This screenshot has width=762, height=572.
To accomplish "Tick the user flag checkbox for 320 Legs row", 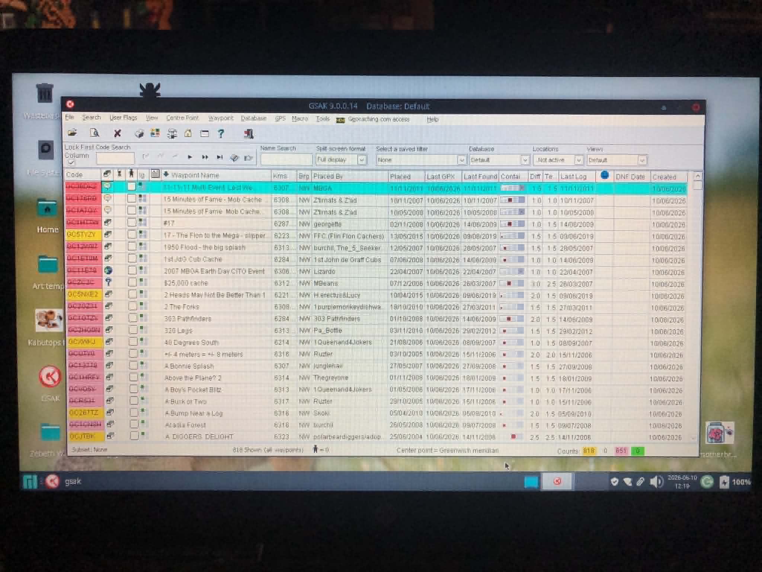I will (132, 330).
